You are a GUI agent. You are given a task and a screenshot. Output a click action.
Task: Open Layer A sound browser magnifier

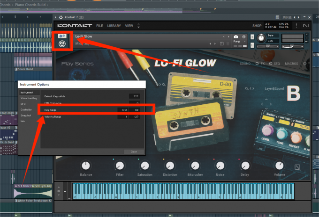(164, 85)
